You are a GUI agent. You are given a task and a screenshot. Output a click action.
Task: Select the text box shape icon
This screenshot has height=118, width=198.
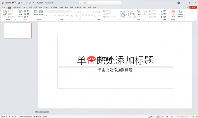click(x=121, y=12)
